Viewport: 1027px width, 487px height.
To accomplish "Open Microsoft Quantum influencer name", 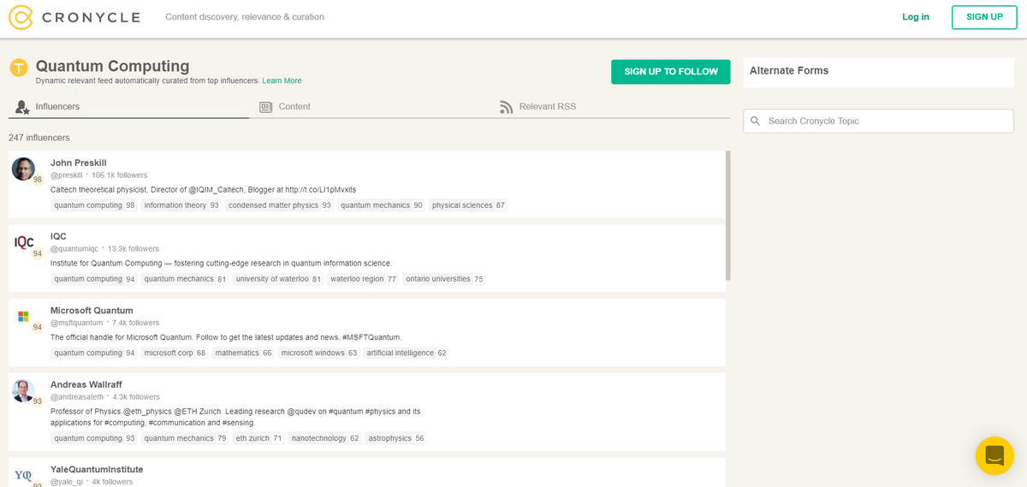I will [92, 310].
